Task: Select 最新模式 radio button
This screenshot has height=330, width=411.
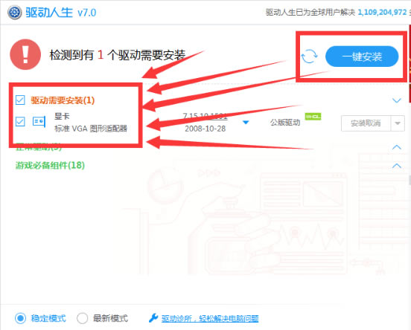Action: [x=83, y=318]
